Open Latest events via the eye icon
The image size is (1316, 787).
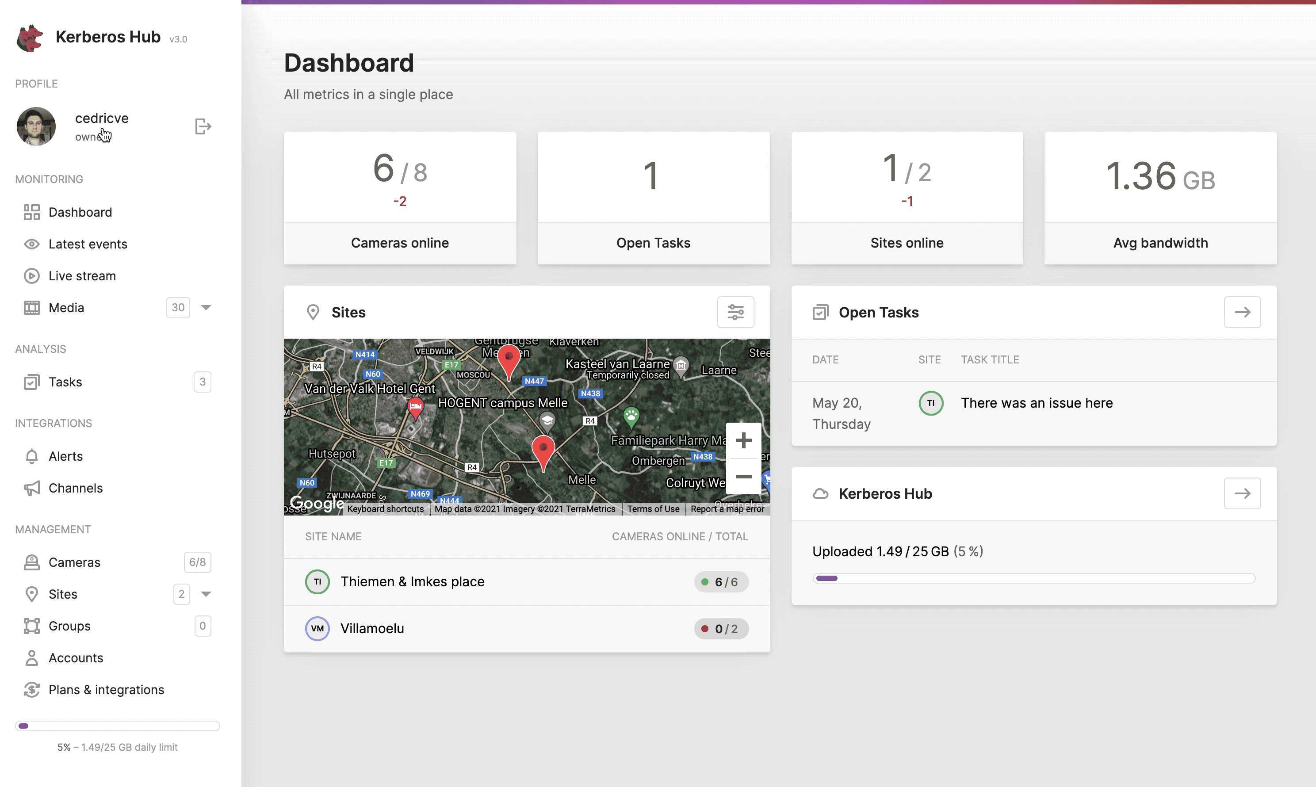click(31, 244)
